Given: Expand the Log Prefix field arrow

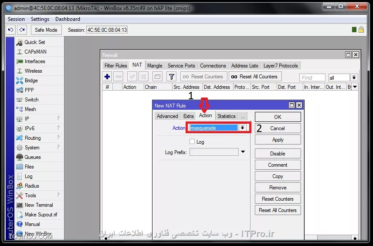Looking at the screenshot, I should 243,152.
